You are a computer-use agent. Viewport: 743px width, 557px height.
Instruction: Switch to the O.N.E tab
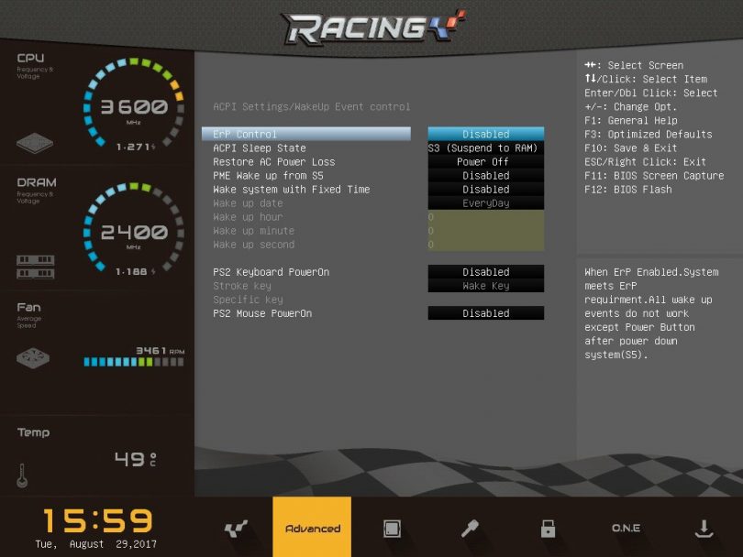pyautogui.click(x=626, y=529)
